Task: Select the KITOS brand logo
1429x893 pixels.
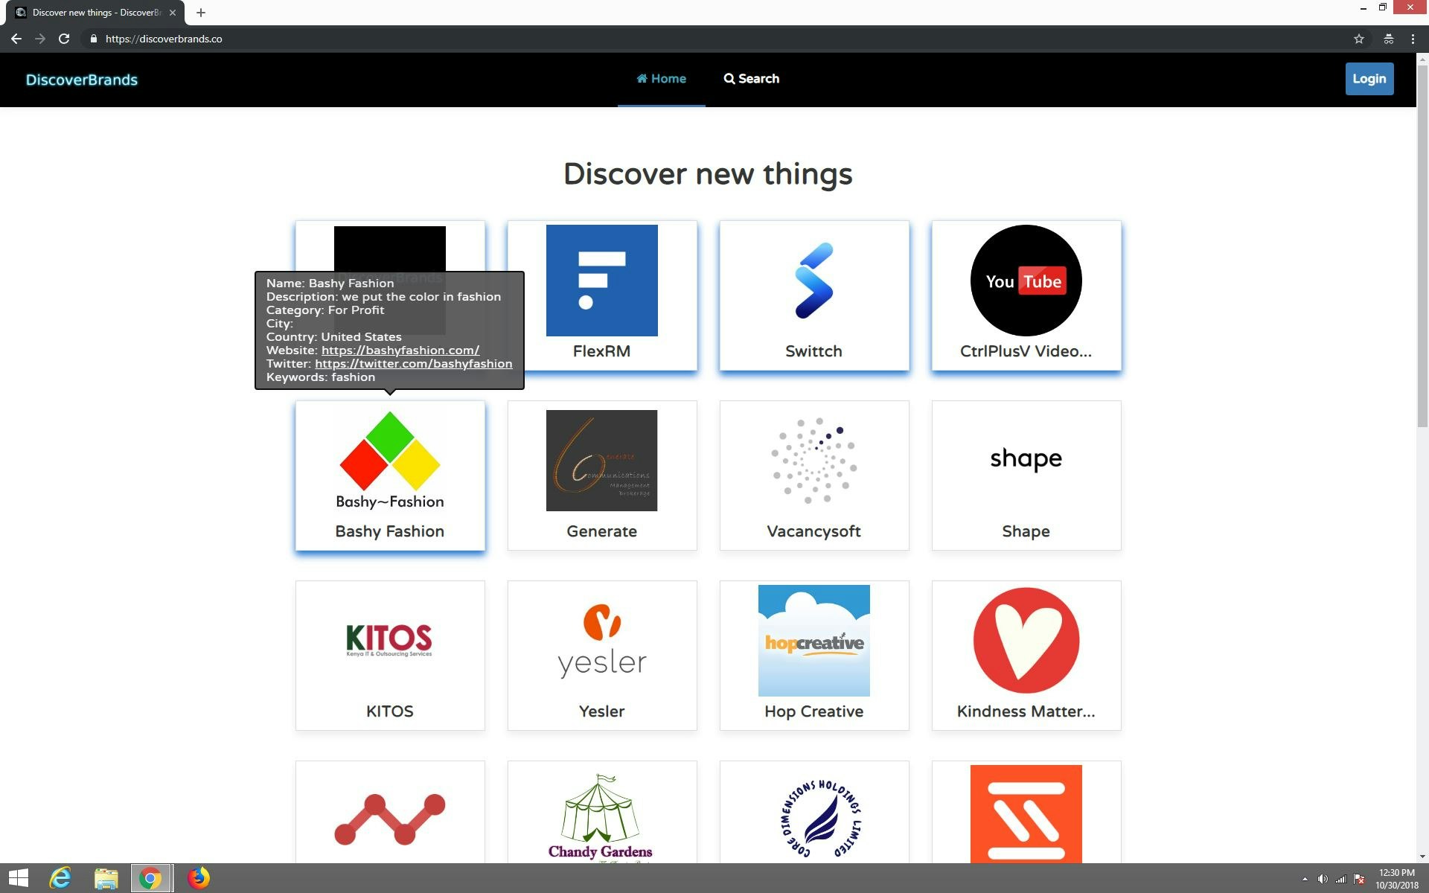Action: 389,640
